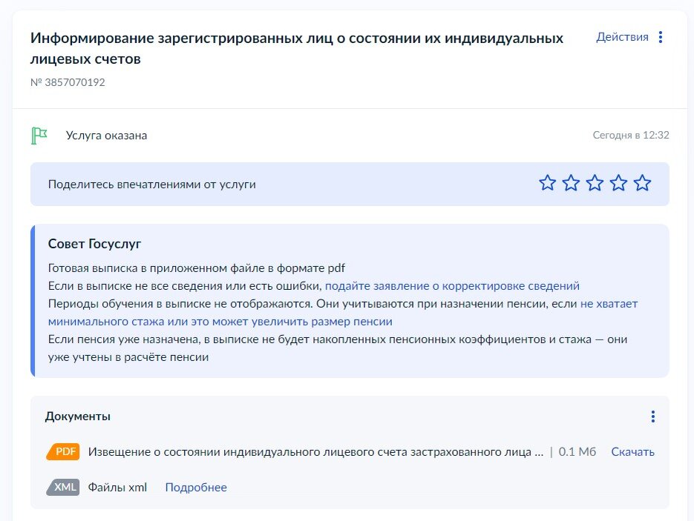Click the gray XML file badge icon
The height and width of the screenshot is (521, 694).
click(x=62, y=487)
